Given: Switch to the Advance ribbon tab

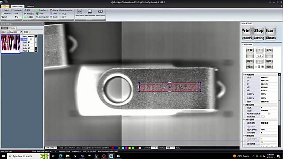Looking at the screenshot, I should tap(31, 6).
